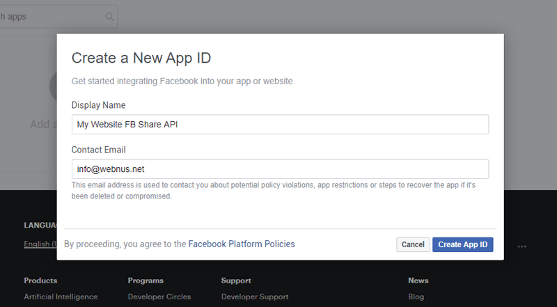Image resolution: width=557 pixels, height=307 pixels.
Task: Cancel the Create a New App ID dialog
Action: (413, 244)
